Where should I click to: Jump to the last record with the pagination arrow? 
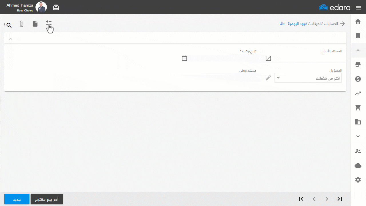[339, 199]
